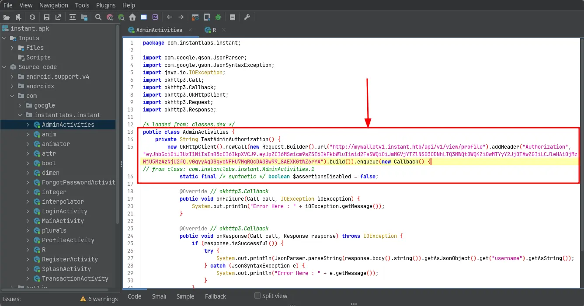Collapse the com package
This screenshot has height=306, width=584.
pyautogui.click(x=13, y=96)
